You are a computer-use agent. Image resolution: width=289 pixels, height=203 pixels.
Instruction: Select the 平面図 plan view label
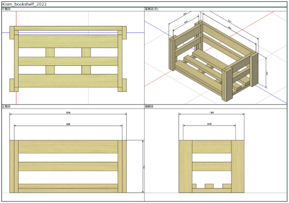[x=6, y=9]
